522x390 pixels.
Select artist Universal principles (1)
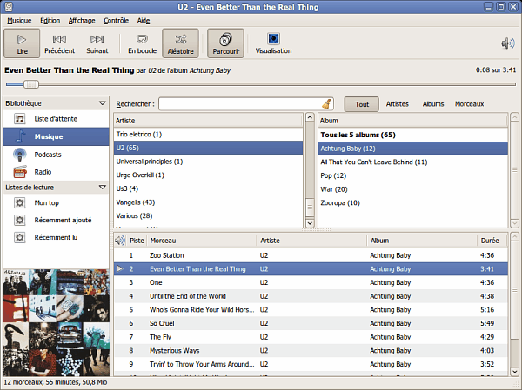(x=209, y=162)
